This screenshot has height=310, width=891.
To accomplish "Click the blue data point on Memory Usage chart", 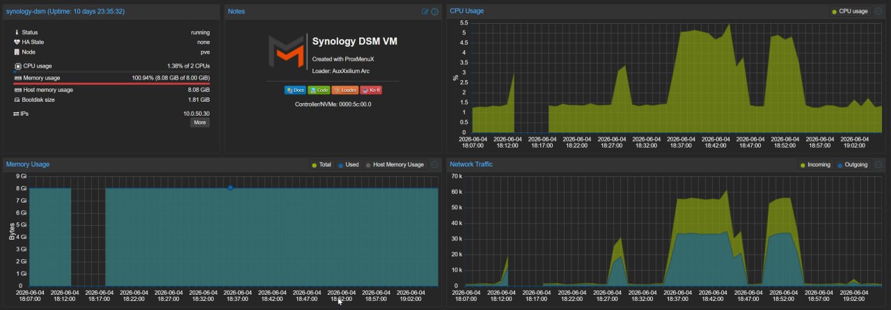I will 230,187.
